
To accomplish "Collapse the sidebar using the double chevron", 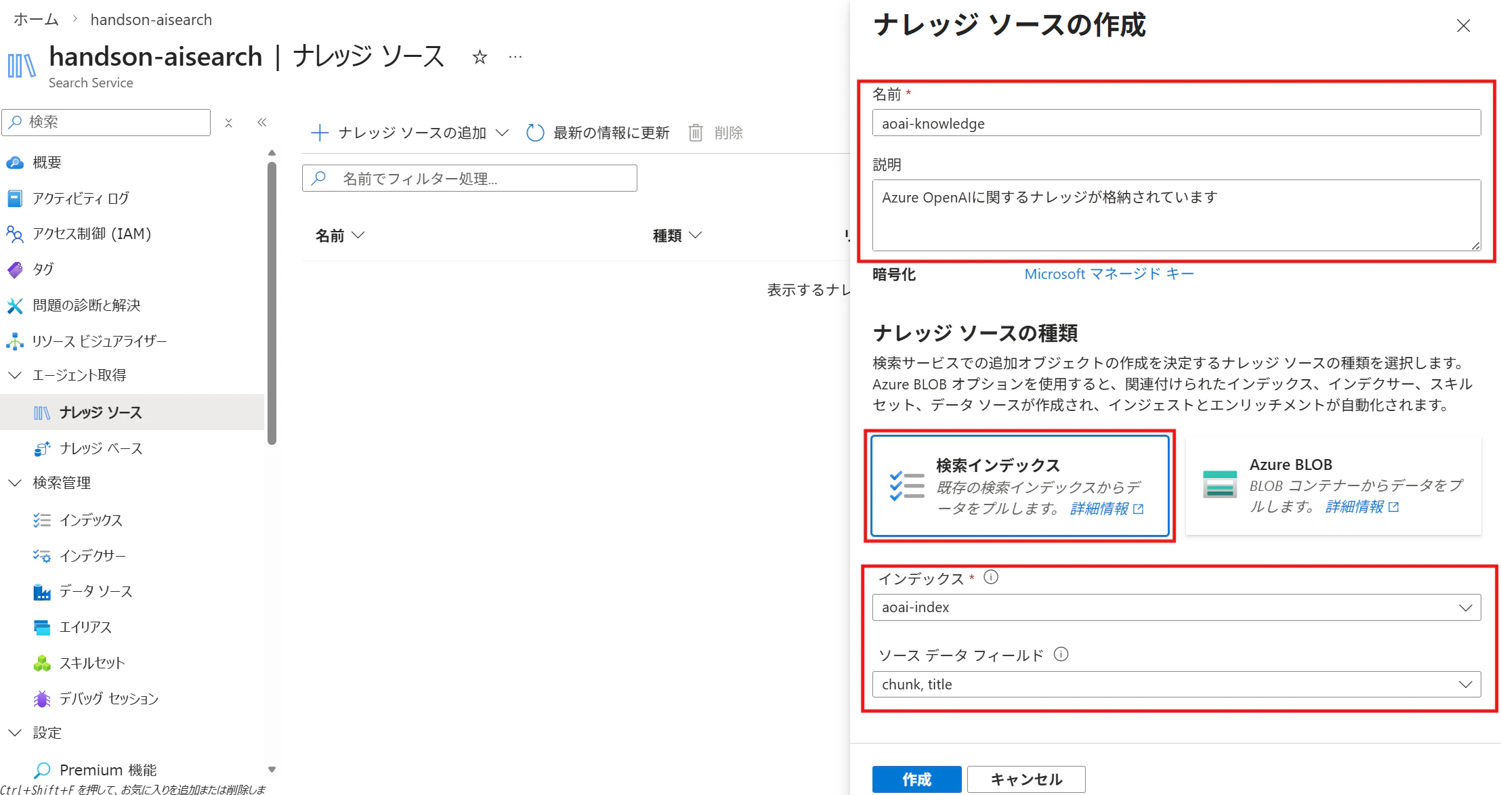I will tap(262, 123).
